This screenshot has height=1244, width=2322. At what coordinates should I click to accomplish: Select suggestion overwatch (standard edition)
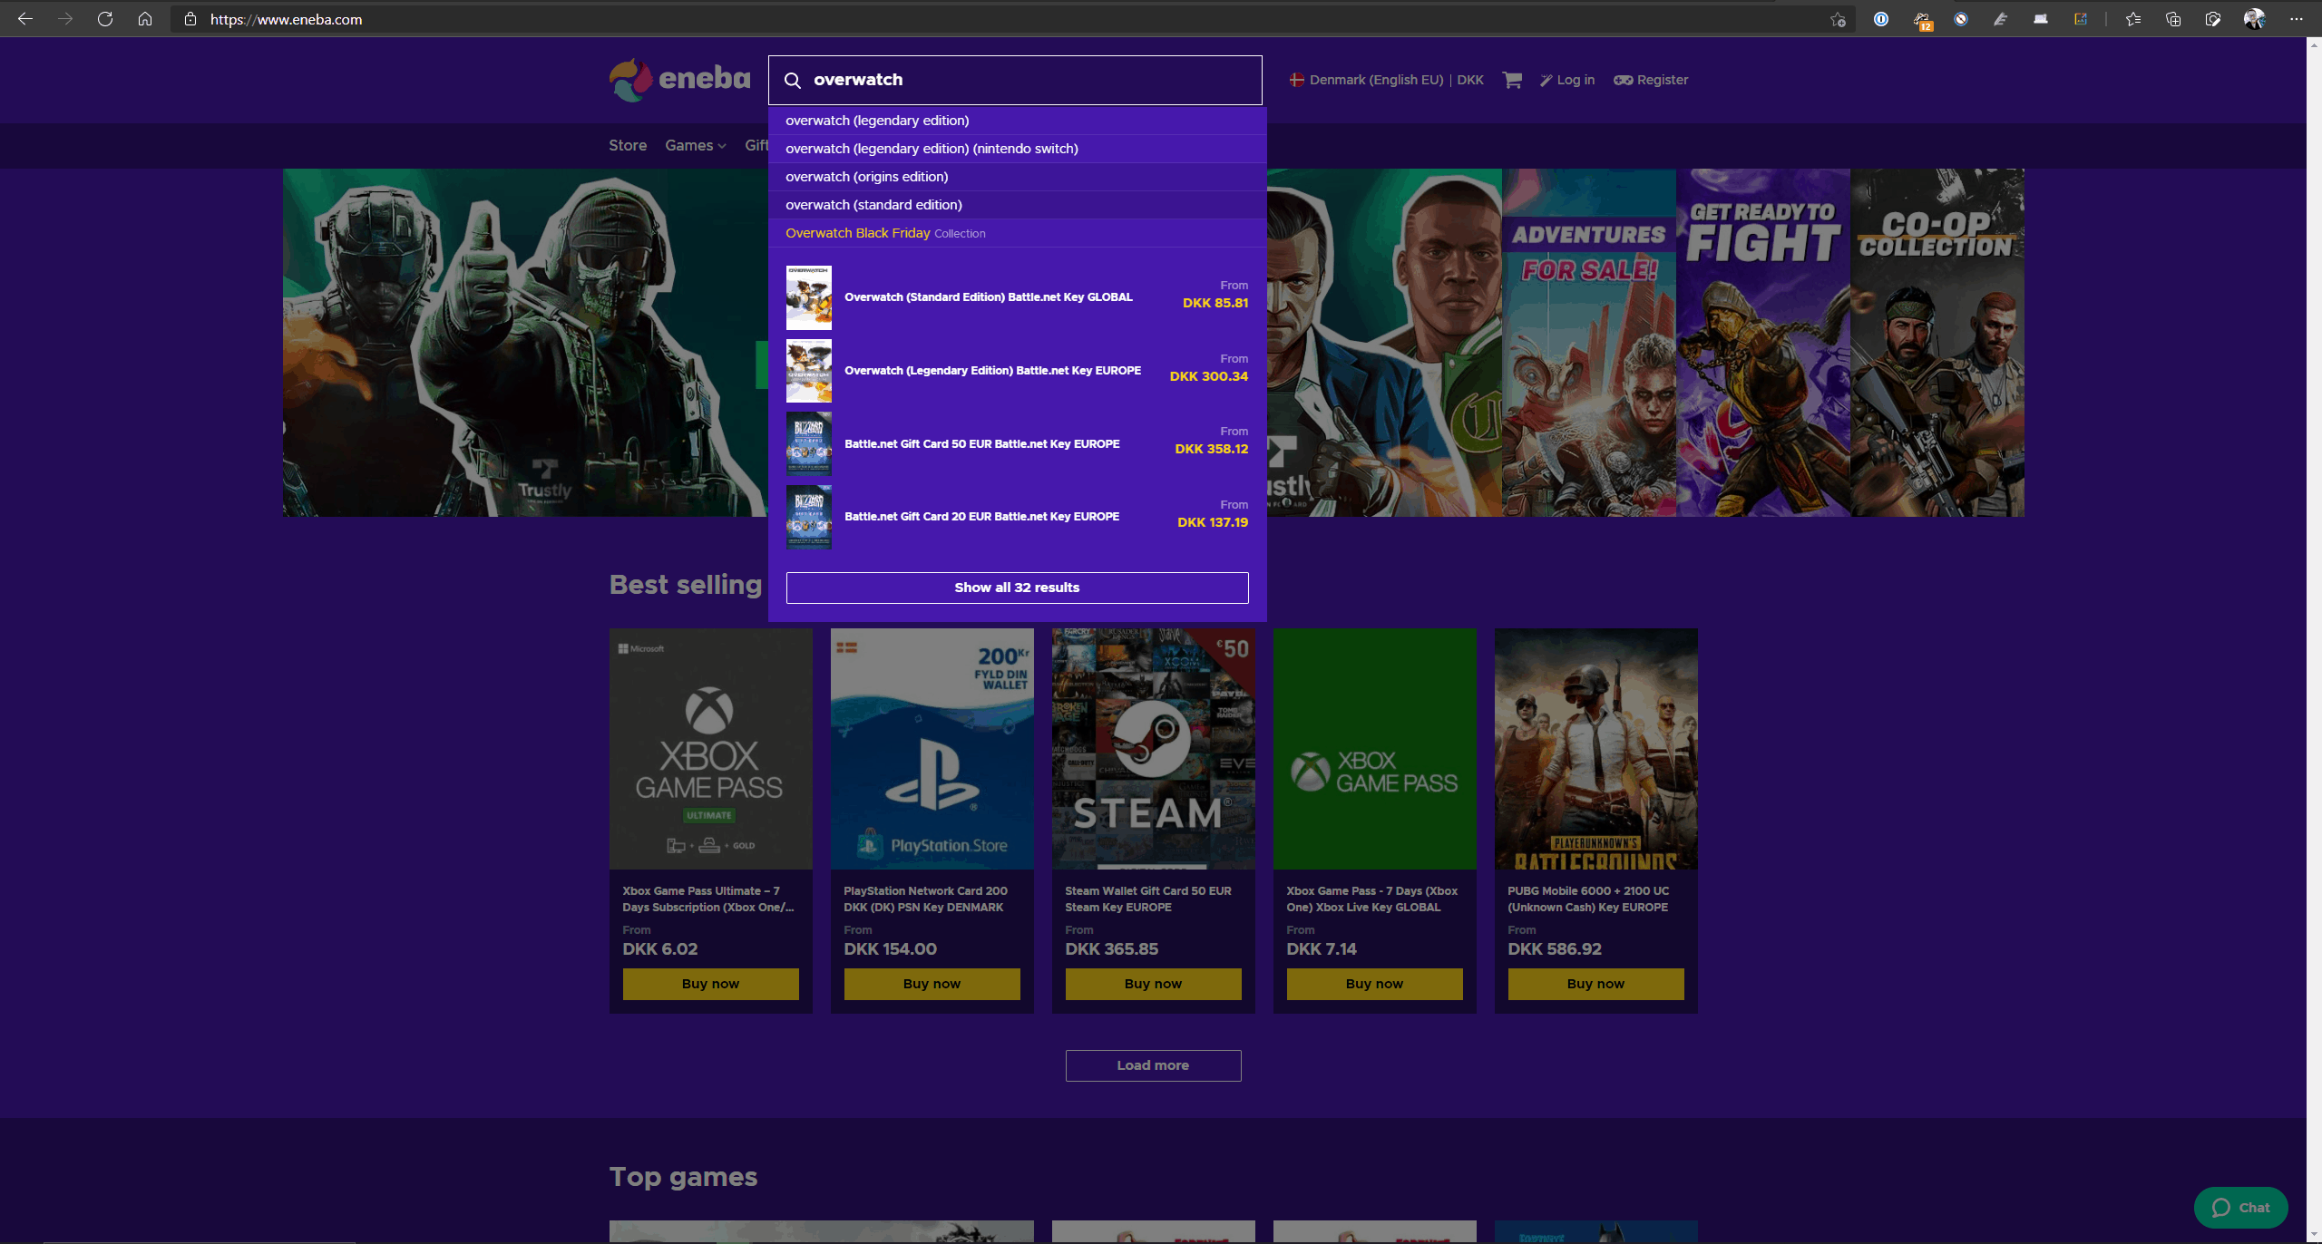coord(1017,205)
